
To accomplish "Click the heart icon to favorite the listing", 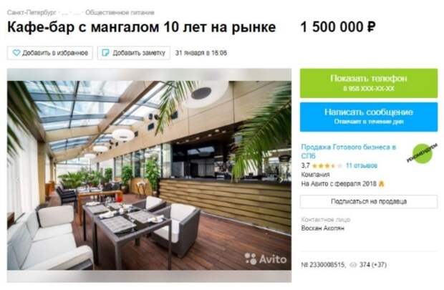I will click(16, 53).
